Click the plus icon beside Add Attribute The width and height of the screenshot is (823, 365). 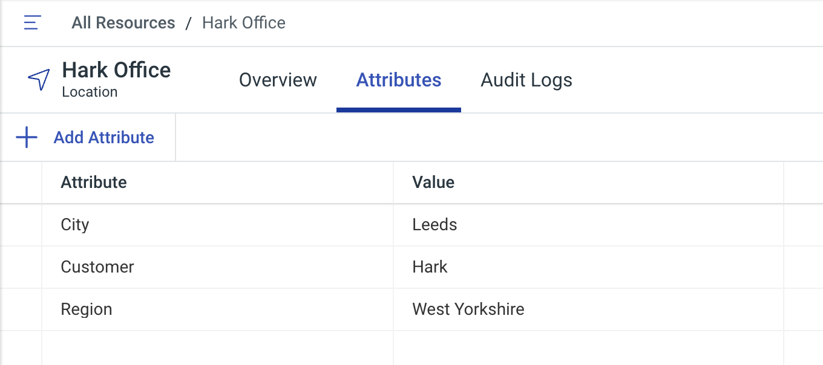click(x=27, y=138)
